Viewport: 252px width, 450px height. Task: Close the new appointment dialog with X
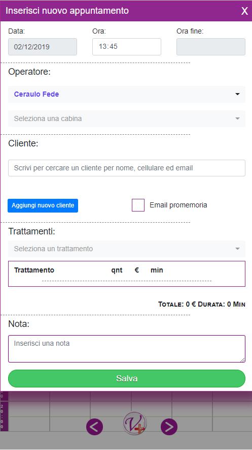[x=244, y=11]
